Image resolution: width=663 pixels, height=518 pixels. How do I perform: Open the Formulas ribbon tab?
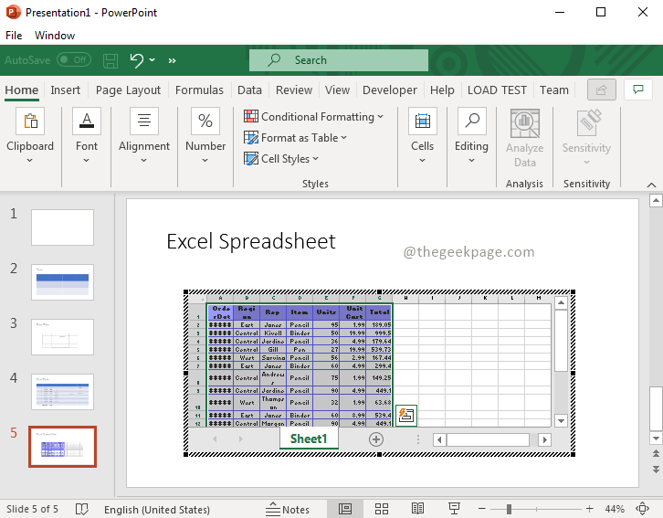pyautogui.click(x=199, y=90)
